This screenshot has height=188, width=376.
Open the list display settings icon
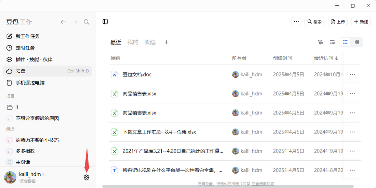pos(332,42)
